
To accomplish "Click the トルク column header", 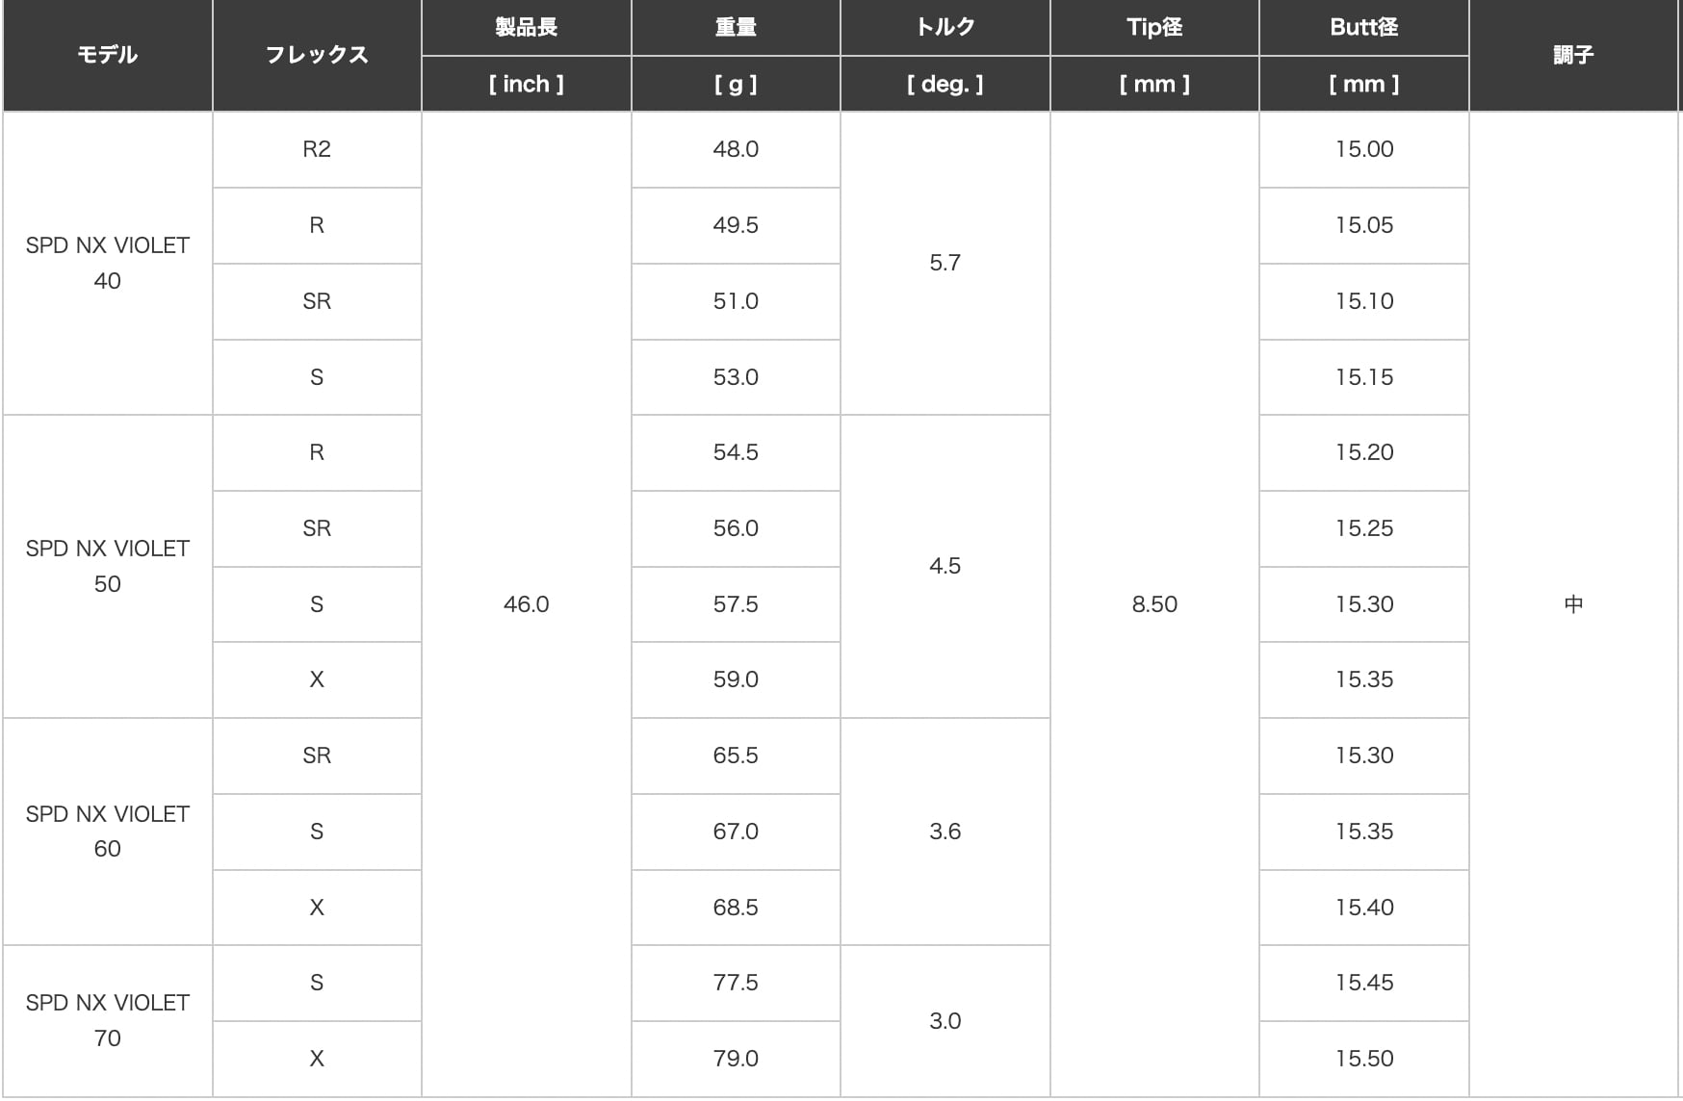I will point(945,27).
